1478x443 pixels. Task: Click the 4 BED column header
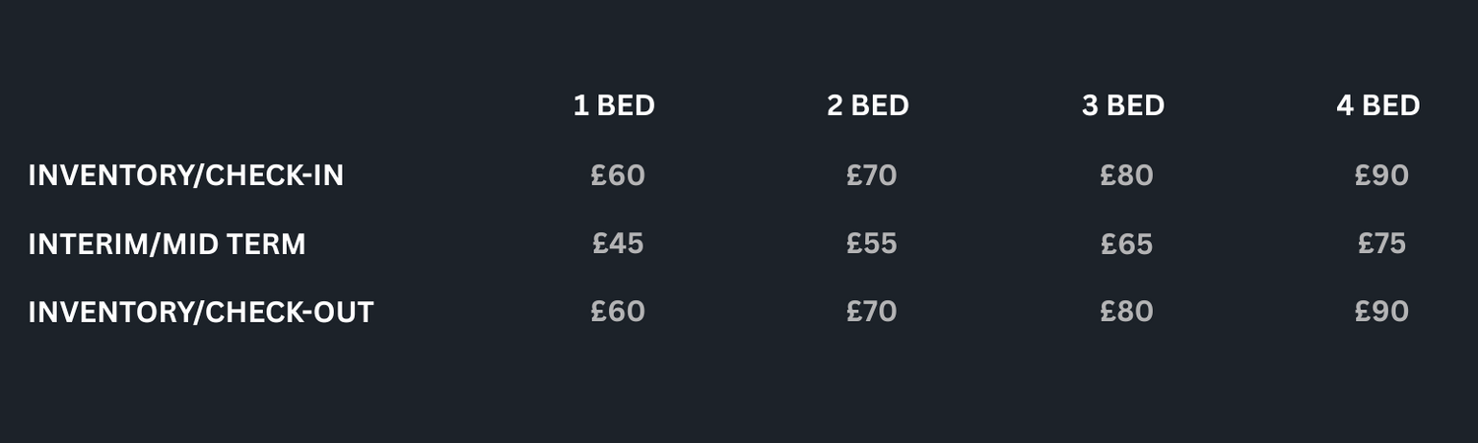pyautogui.click(x=1378, y=105)
